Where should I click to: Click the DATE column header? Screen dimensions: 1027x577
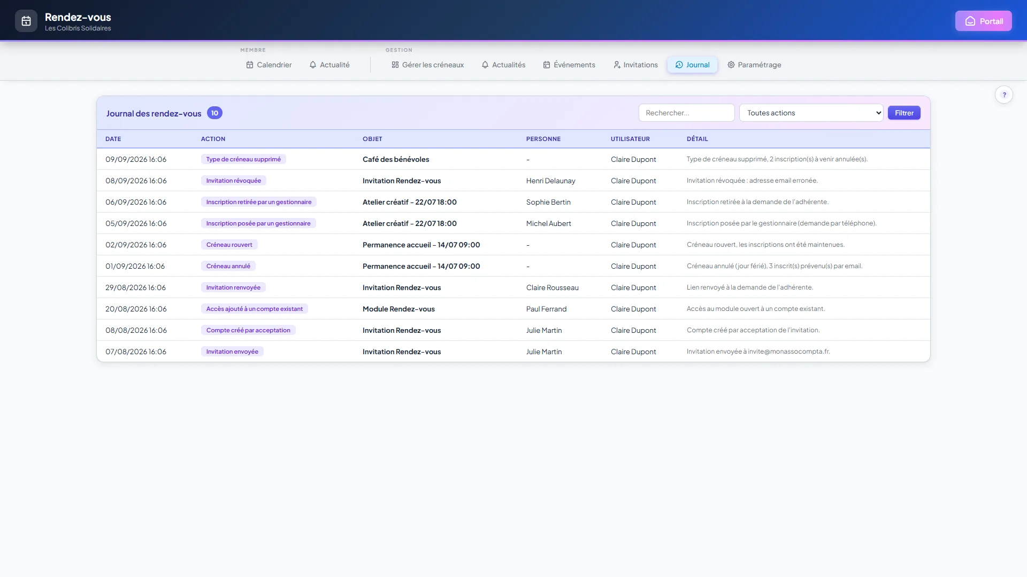click(x=113, y=139)
